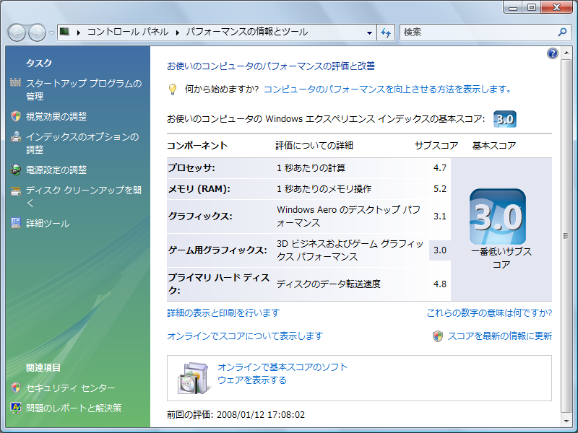Image resolution: width=578 pixels, height=433 pixels.
Task: Select the プロセッサ: row label
Action: click(191, 168)
